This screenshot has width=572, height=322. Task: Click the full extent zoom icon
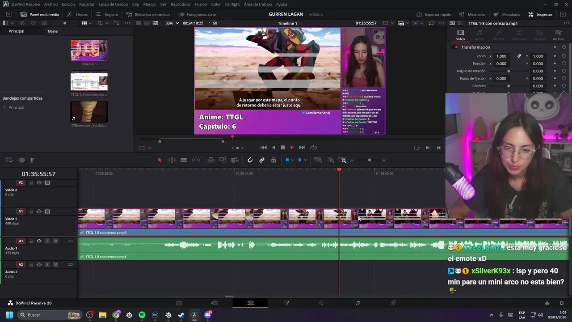click(318, 160)
